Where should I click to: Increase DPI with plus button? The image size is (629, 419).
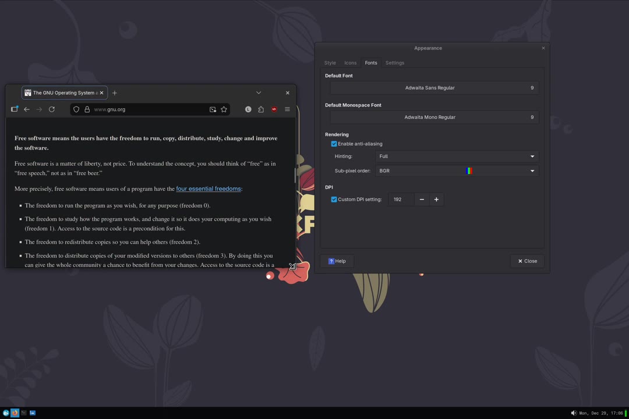[x=436, y=199]
